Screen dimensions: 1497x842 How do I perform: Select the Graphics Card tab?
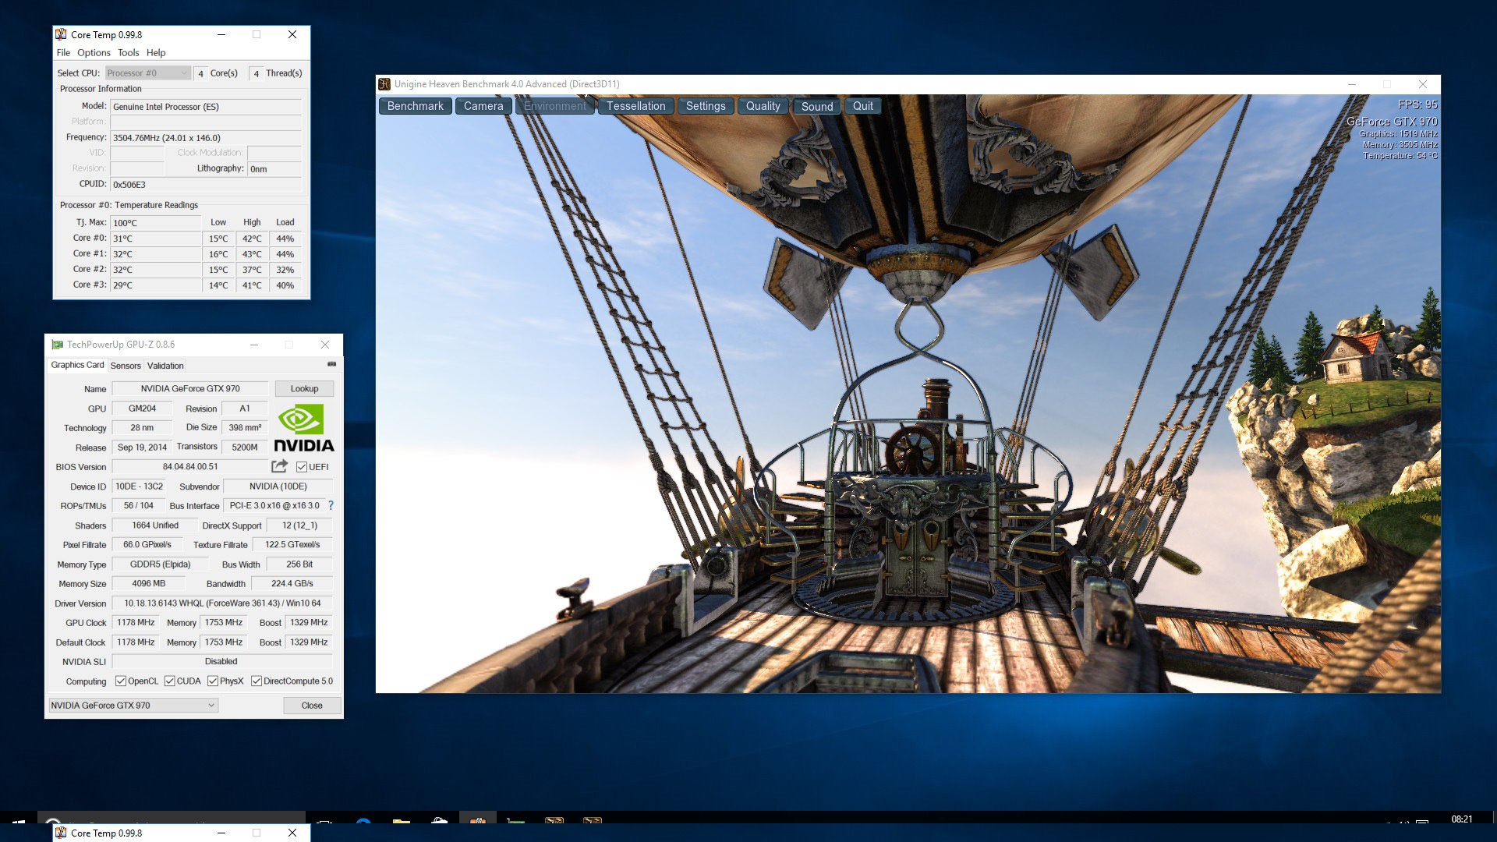tap(77, 365)
